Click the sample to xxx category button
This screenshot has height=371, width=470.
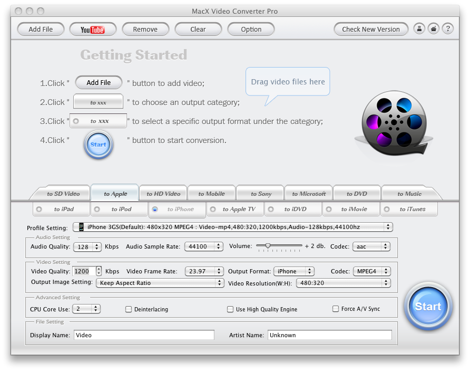(x=99, y=101)
